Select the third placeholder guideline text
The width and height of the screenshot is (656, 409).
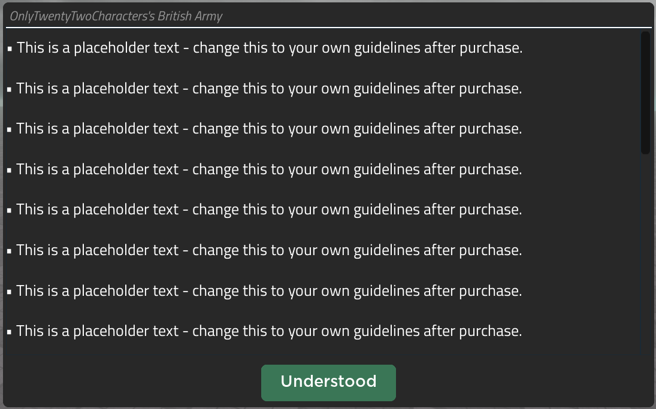[x=270, y=129]
